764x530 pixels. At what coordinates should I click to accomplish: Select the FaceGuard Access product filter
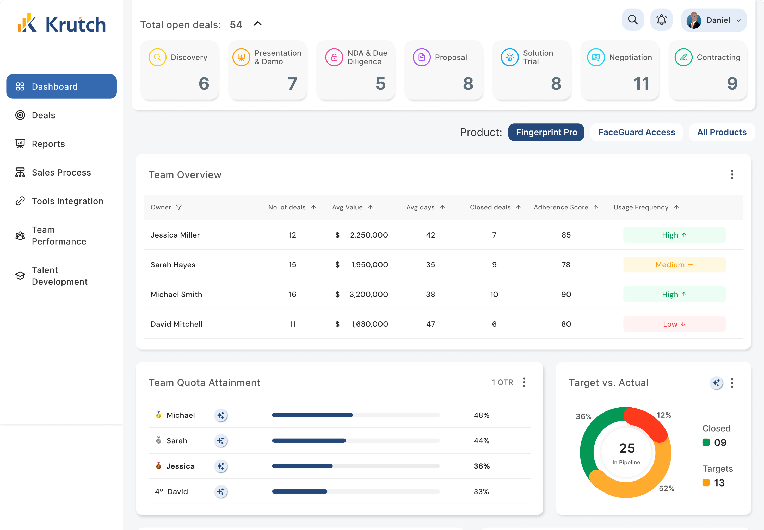point(636,132)
